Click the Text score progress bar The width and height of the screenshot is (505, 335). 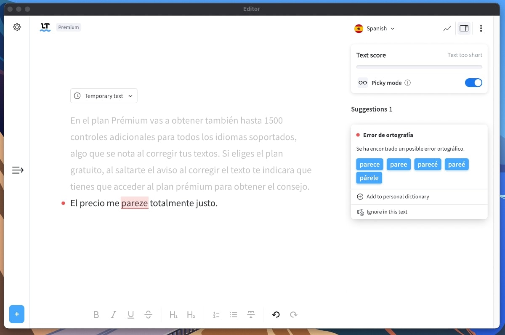[419, 66]
